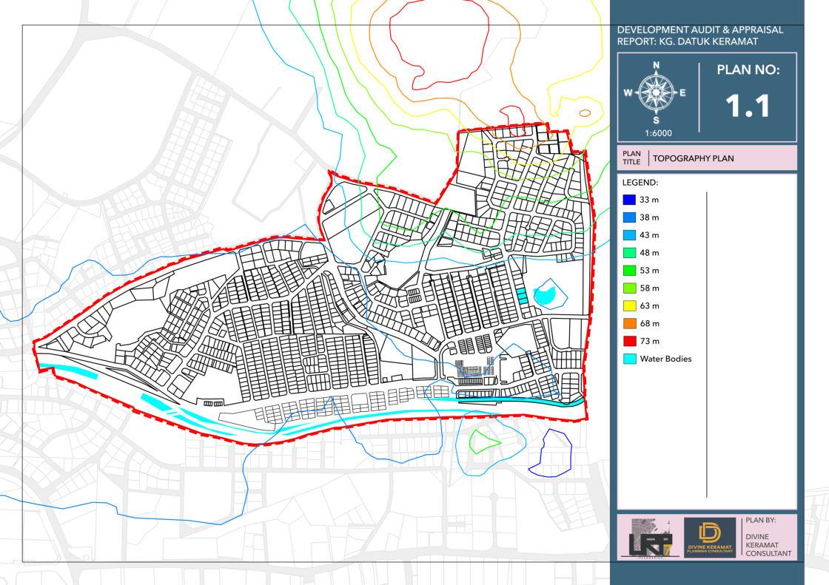Viewport: 829px width, 585px height.
Task: Click the "PLAN TITLE" label
Action: 631,158
